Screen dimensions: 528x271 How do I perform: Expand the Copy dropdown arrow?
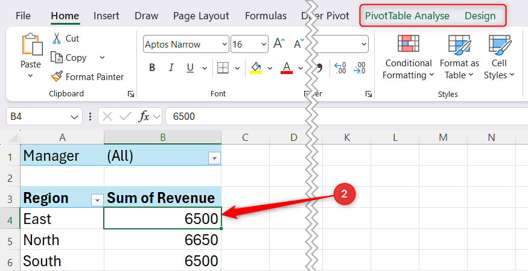click(x=103, y=57)
